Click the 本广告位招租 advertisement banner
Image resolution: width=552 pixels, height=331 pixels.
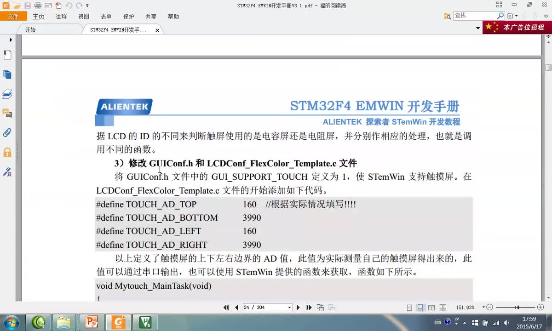click(x=517, y=28)
